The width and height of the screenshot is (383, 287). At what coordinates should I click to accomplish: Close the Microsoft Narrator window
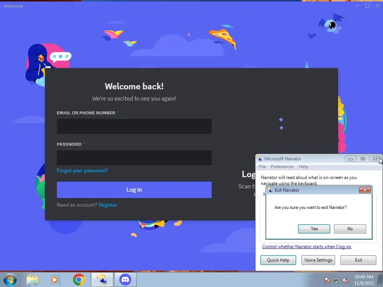tap(375, 159)
